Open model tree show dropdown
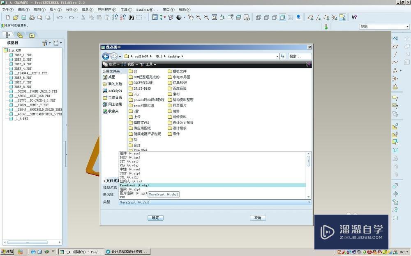 click(x=58, y=43)
